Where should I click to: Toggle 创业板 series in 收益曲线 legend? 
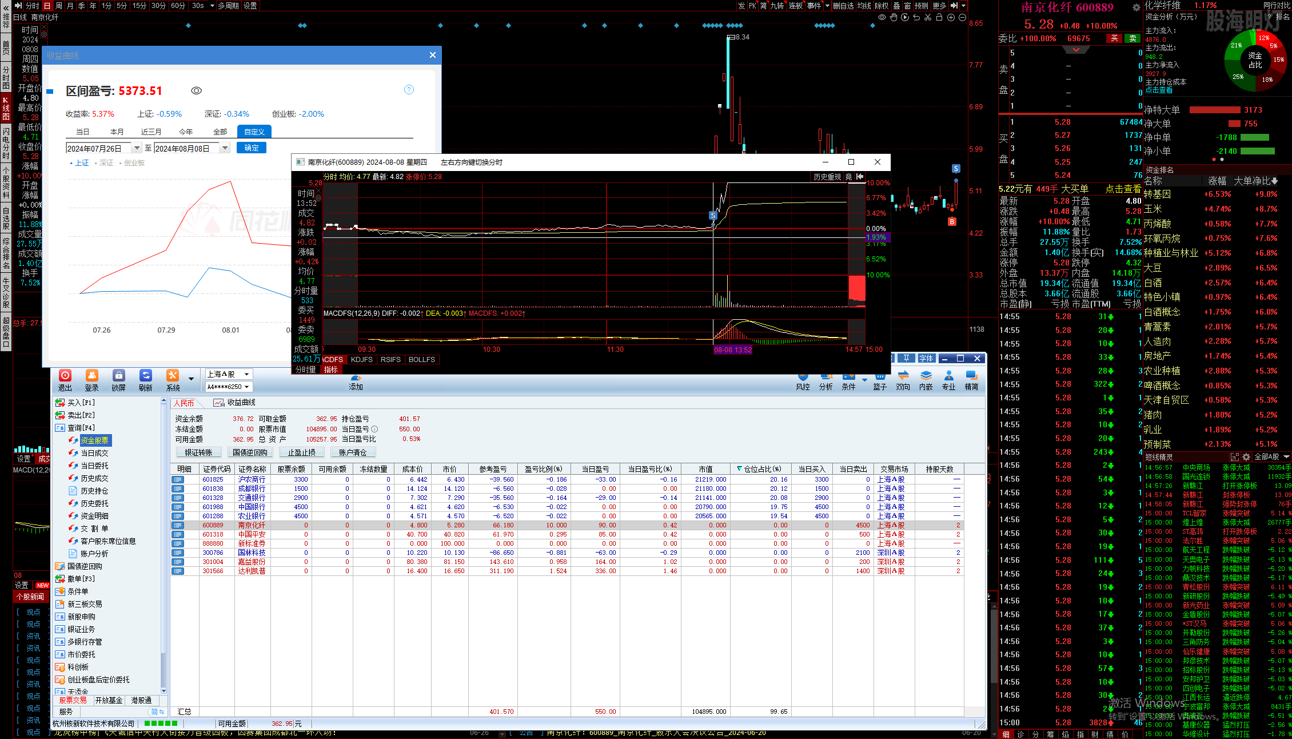click(x=132, y=163)
